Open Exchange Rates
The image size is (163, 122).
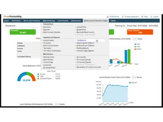pyautogui.click(x=49, y=68)
